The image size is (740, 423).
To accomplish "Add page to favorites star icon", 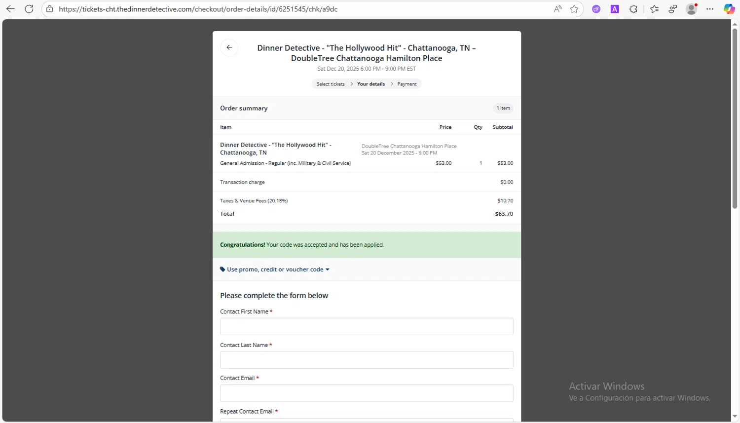I will tap(574, 9).
